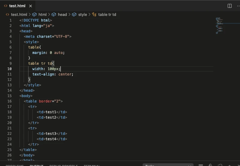Open the style breadcrumb element
The image size is (240, 166).
pyautogui.click(x=79, y=15)
